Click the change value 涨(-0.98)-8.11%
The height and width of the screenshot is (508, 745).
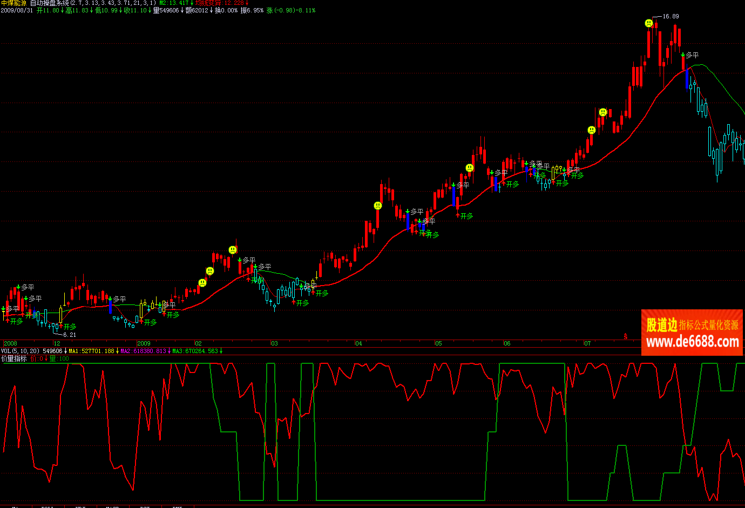point(291,10)
